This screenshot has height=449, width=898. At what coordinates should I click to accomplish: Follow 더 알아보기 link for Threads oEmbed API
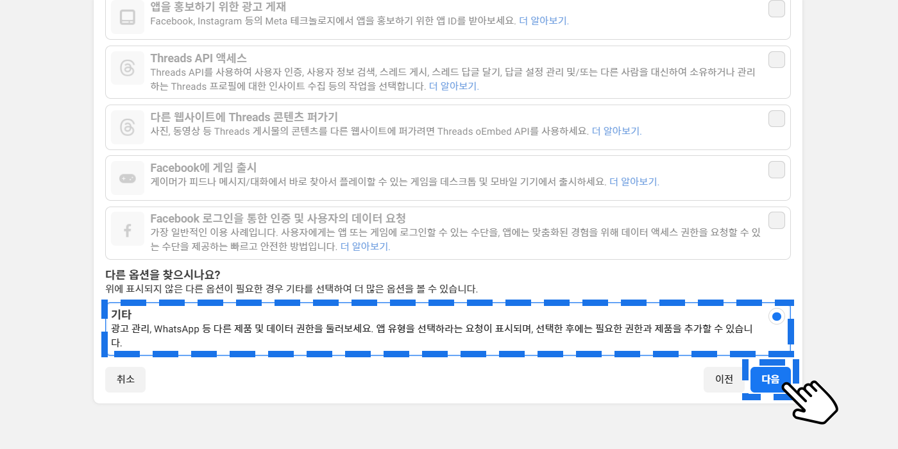616,131
